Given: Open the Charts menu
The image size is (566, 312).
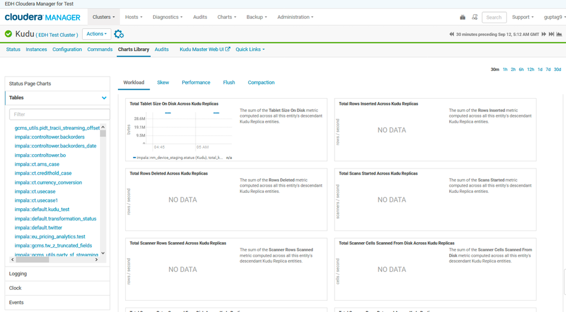Looking at the screenshot, I should [x=227, y=17].
